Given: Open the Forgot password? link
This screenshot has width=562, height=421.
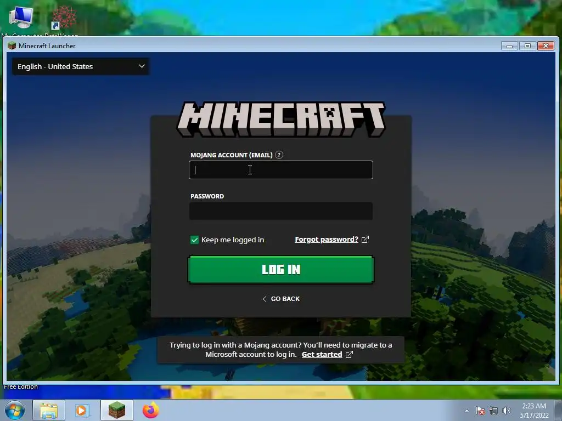Looking at the screenshot, I should point(327,240).
